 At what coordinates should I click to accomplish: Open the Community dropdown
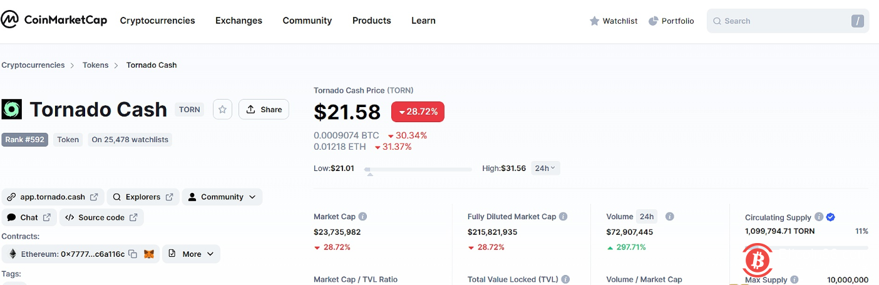pos(222,197)
